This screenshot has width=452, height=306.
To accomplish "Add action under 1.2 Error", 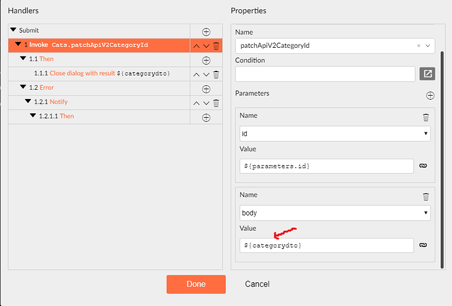I will tap(206, 89).
